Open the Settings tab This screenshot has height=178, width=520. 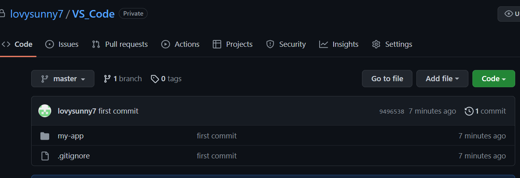pyautogui.click(x=392, y=44)
